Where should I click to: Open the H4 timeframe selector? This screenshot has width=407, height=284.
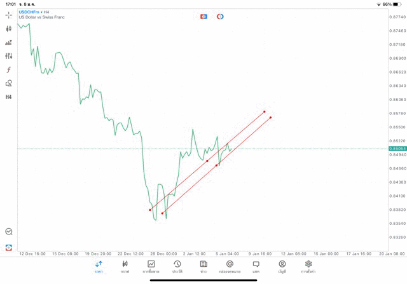point(9,97)
